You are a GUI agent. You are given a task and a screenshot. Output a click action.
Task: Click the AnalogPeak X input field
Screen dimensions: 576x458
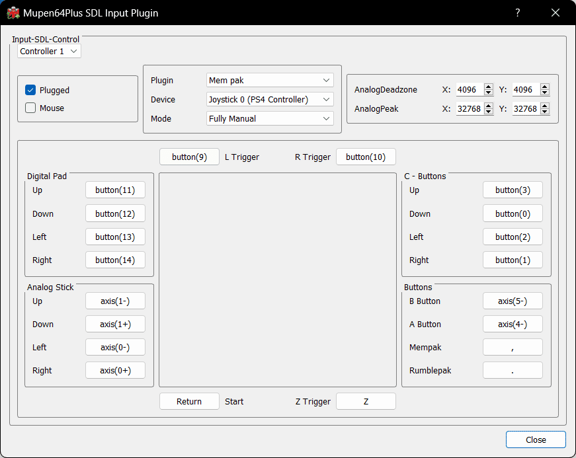pos(470,108)
